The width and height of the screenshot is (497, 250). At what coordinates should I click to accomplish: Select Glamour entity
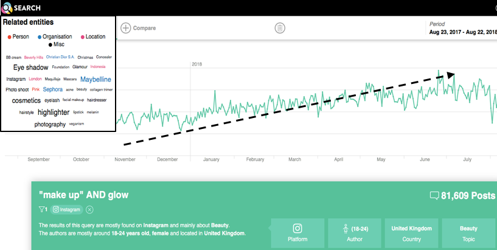80,67
